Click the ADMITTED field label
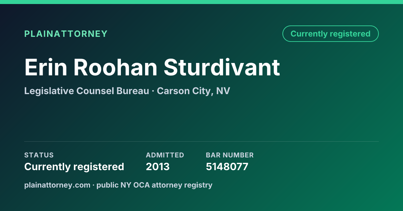 point(165,155)
